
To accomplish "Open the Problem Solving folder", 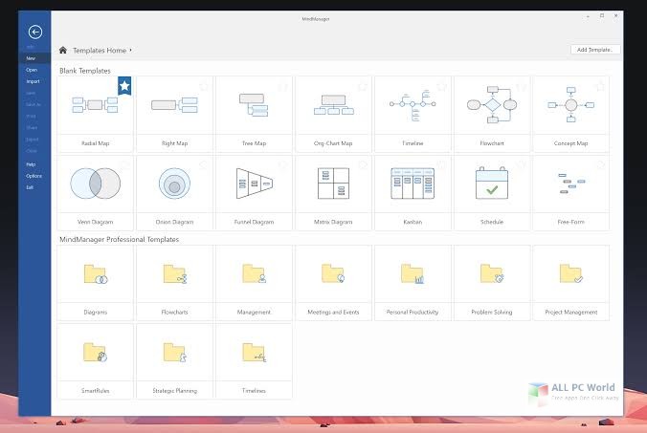I will pyautogui.click(x=492, y=283).
